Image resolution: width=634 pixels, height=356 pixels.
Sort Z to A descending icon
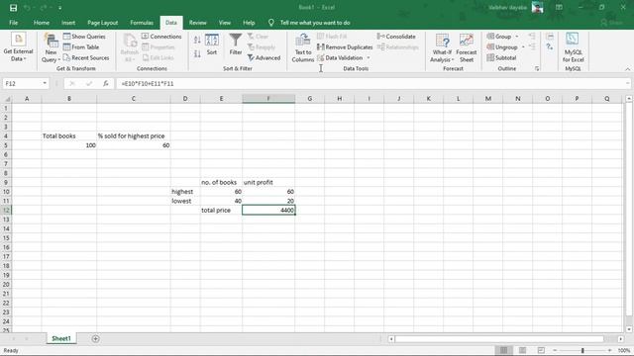tap(197, 53)
